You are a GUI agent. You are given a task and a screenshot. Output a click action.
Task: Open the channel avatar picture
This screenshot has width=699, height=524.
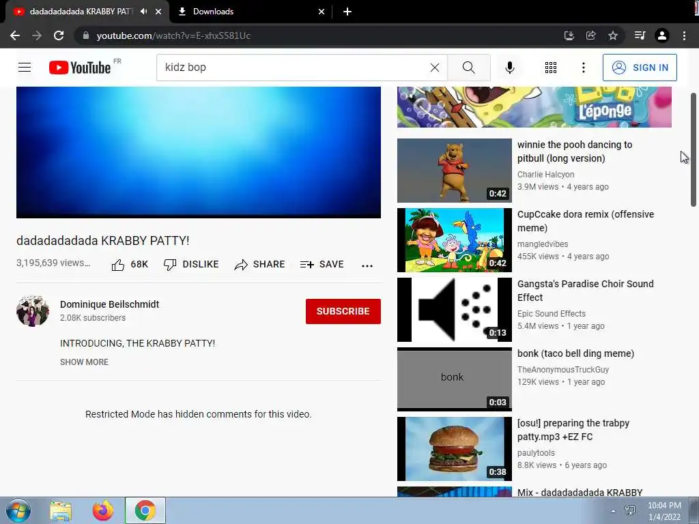pyautogui.click(x=33, y=311)
